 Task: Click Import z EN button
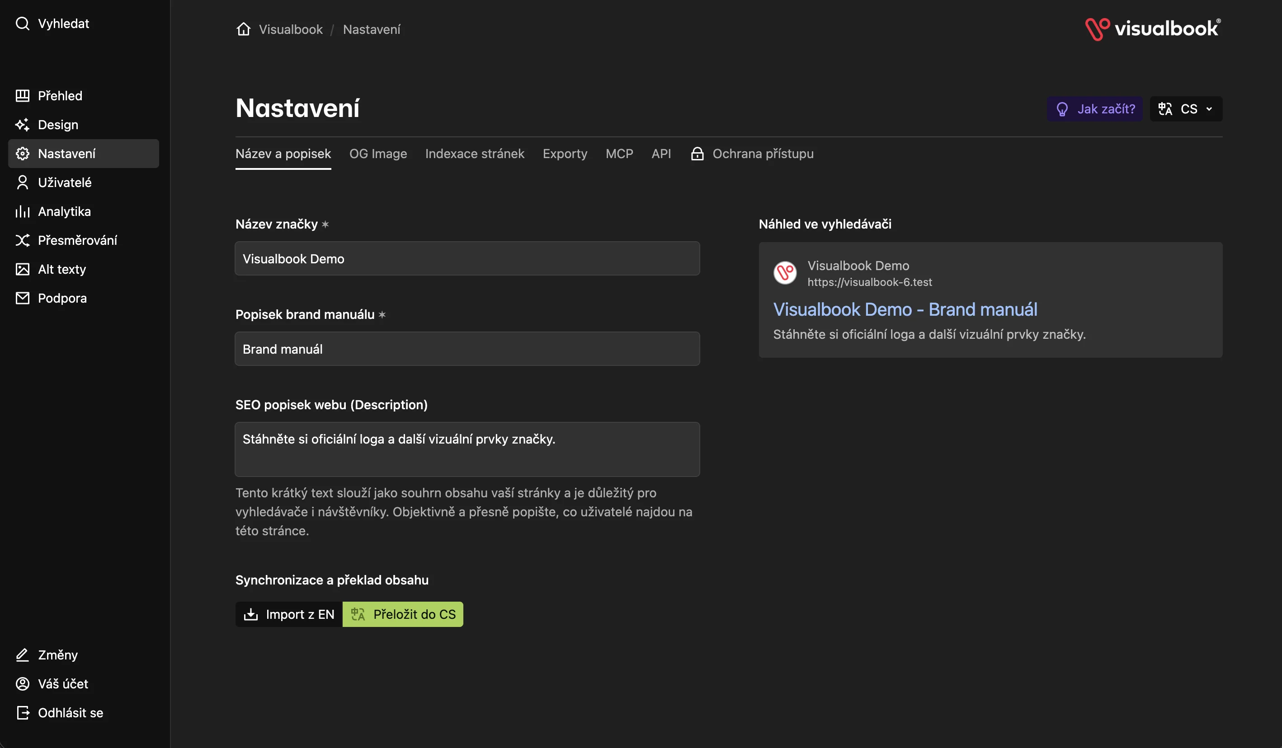289,614
